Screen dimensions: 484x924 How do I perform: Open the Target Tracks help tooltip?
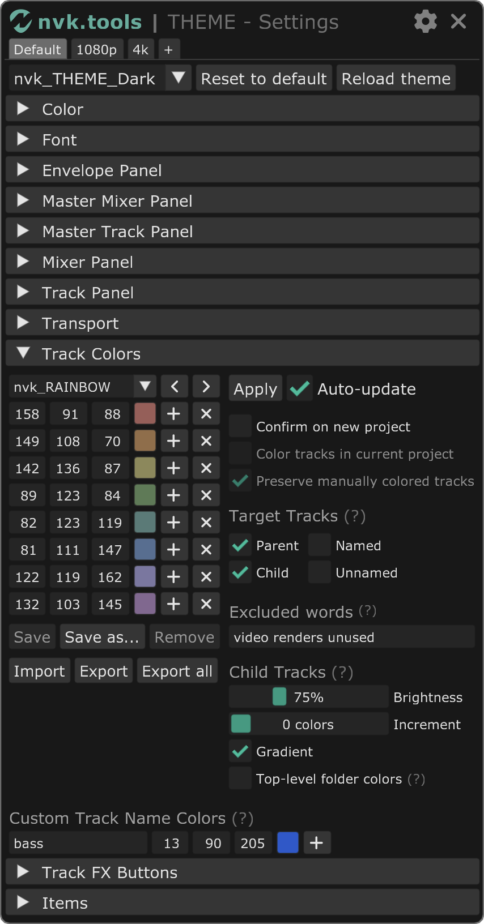click(x=359, y=516)
